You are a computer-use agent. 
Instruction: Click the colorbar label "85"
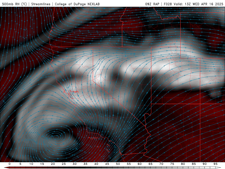coord(194,164)
